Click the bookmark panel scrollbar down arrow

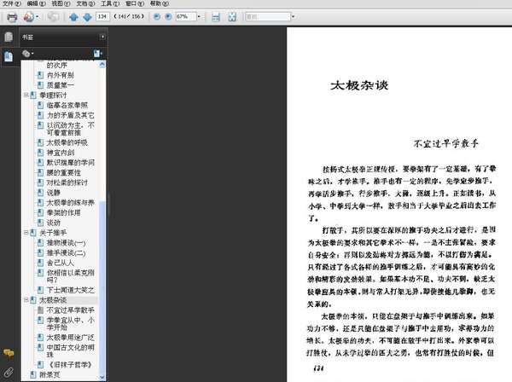[102, 377]
